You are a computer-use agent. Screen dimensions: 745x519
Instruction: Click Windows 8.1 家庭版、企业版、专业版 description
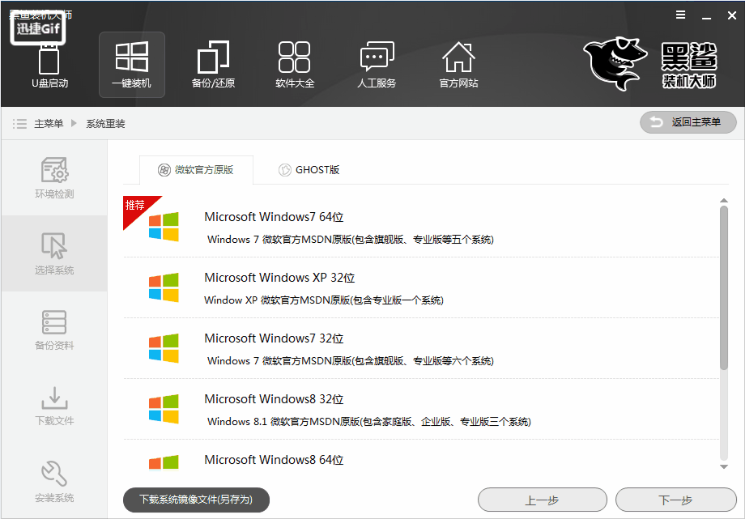[x=368, y=422]
